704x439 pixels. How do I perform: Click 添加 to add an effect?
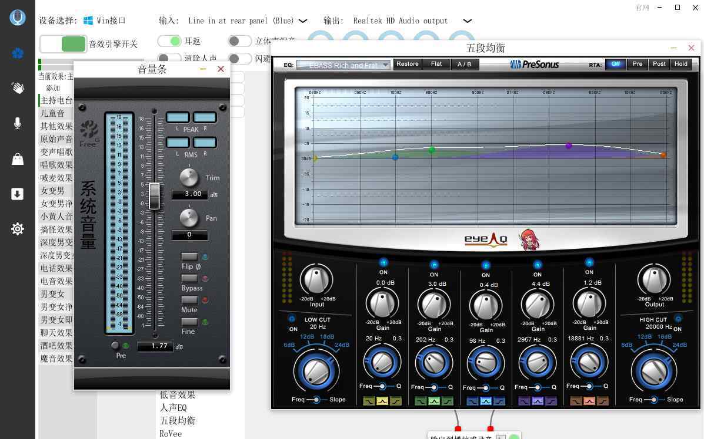(x=53, y=88)
